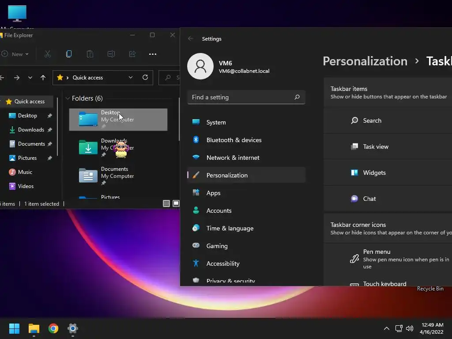Image resolution: width=452 pixels, height=339 pixels.
Task: Click the File Explorer address bar
Action: pos(102,78)
